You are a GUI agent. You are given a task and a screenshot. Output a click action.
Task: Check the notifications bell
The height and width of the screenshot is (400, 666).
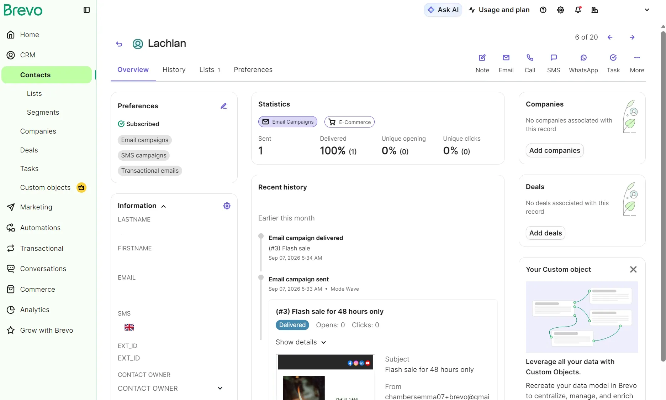(578, 10)
